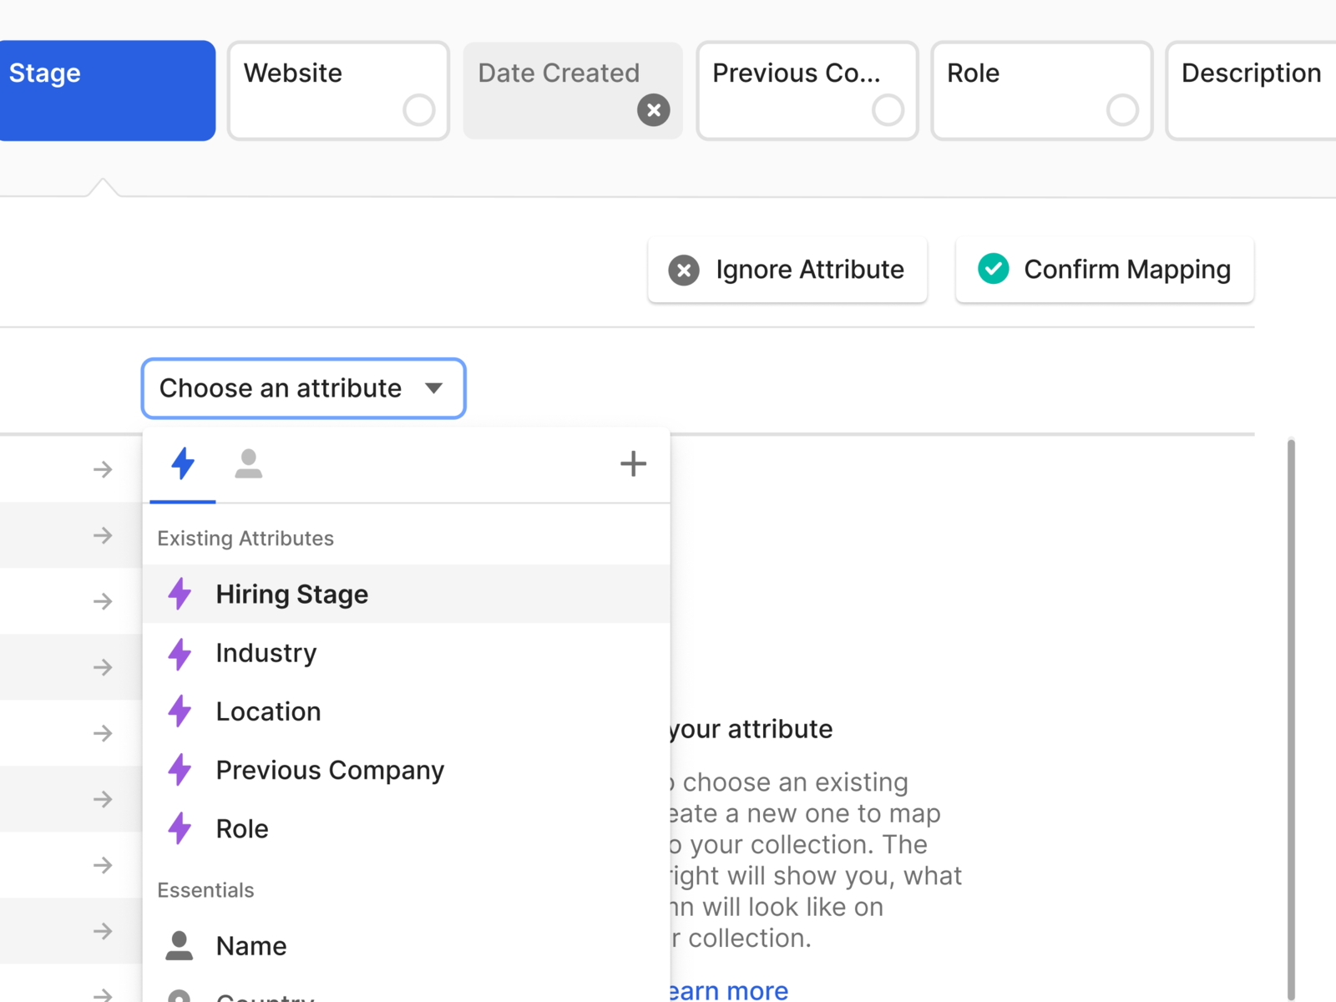Click the person icon next to Name
Screen dimensions: 1336x1002
tap(180, 945)
